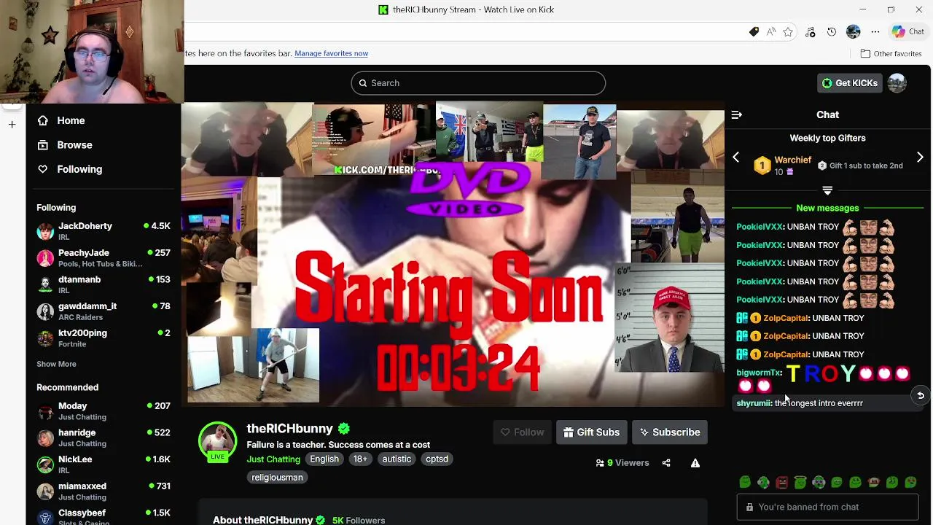This screenshot has width=933, height=525.
Task: Jump to New messages in chat
Action: tap(827, 208)
